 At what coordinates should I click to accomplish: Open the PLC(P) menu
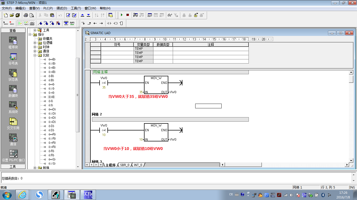click(x=48, y=8)
